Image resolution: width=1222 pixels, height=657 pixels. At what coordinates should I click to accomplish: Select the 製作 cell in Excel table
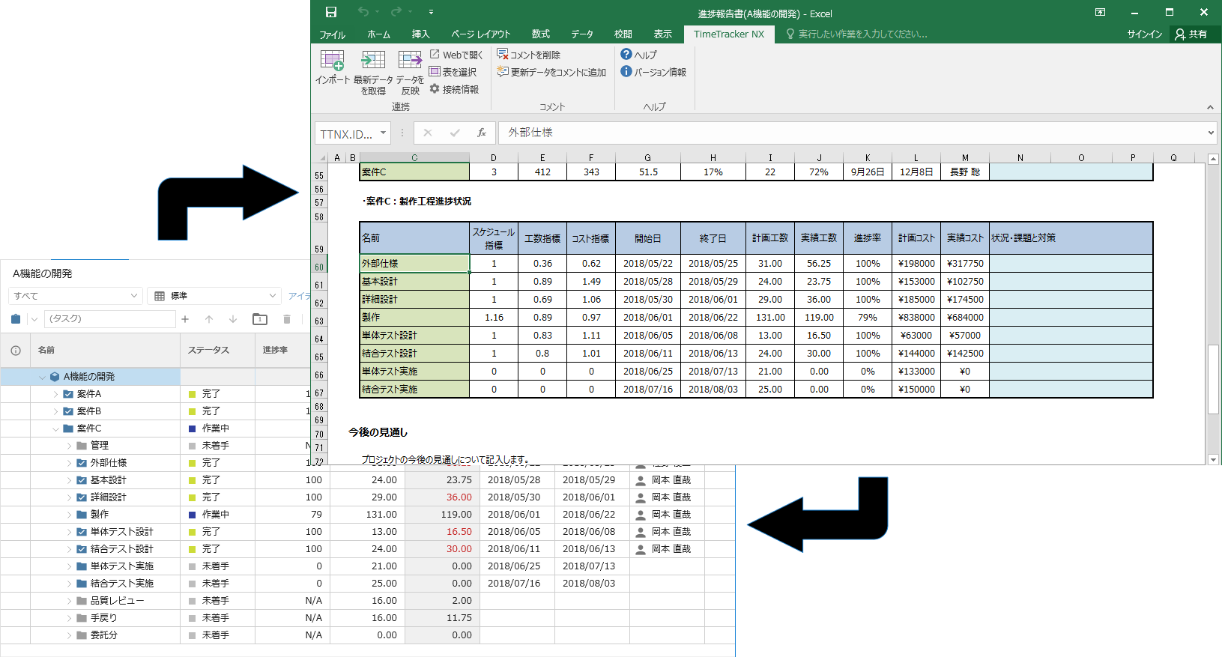[414, 318]
